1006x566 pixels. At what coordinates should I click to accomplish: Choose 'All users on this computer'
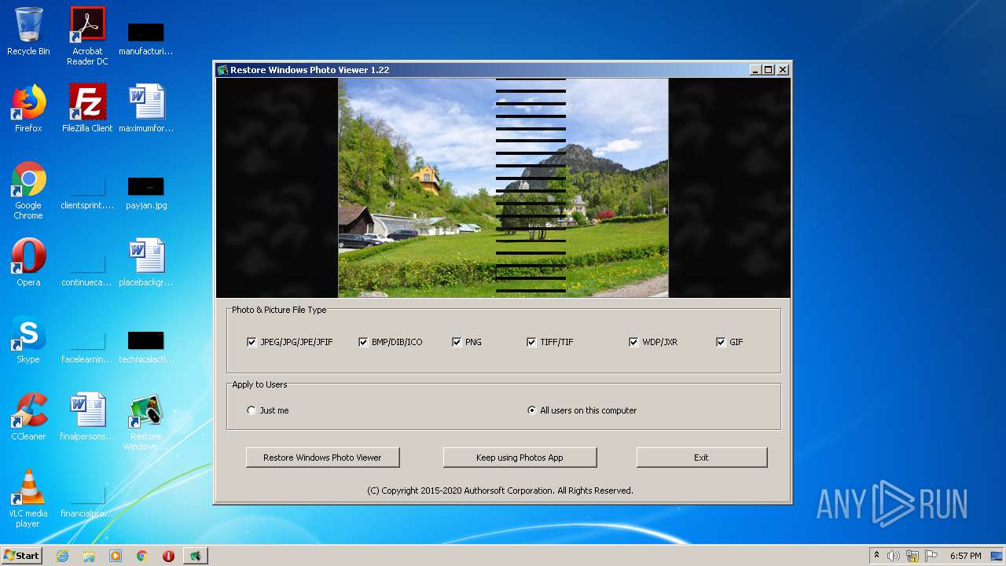[x=532, y=410]
